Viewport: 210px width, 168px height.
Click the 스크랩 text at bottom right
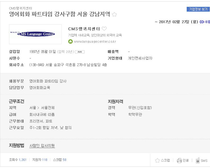click(165, 160)
